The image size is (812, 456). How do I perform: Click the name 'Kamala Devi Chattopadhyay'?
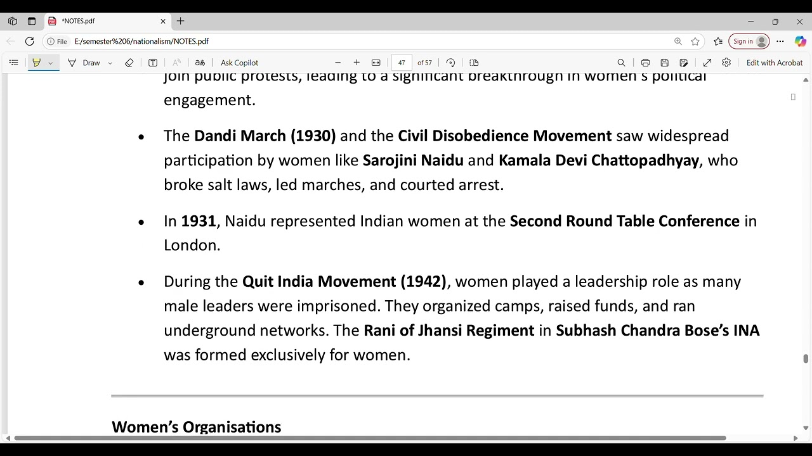[x=599, y=160]
